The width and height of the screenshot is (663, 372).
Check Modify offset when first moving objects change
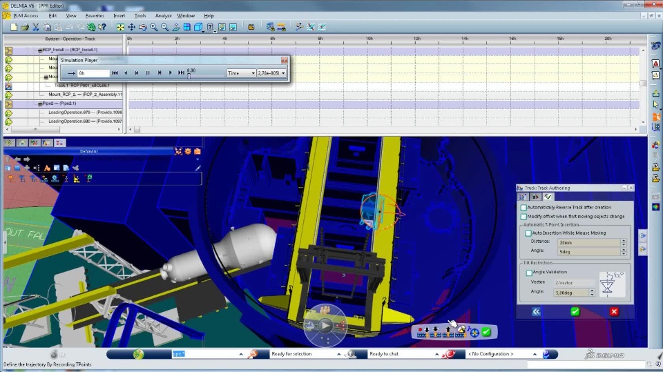point(523,217)
